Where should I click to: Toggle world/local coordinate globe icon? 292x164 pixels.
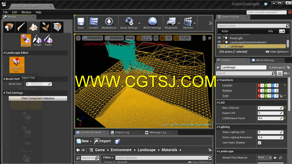[156, 38]
